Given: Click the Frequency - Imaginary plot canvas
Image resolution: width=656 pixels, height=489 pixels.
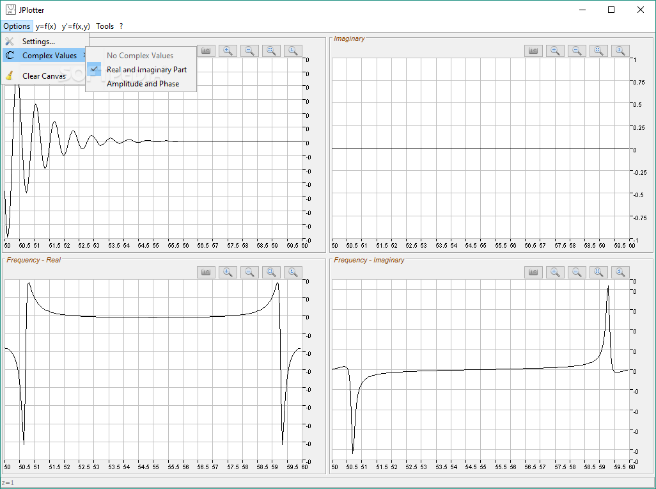Looking at the screenshot, I should click(481, 371).
